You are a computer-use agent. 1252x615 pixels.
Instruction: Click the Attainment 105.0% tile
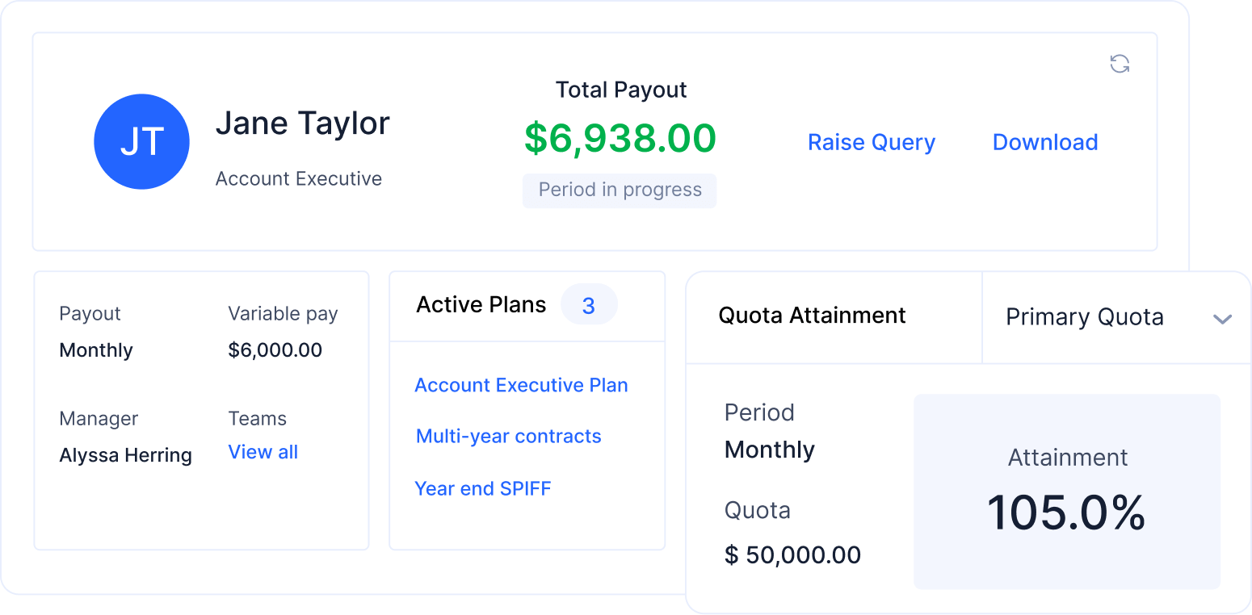coord(1066,492)
